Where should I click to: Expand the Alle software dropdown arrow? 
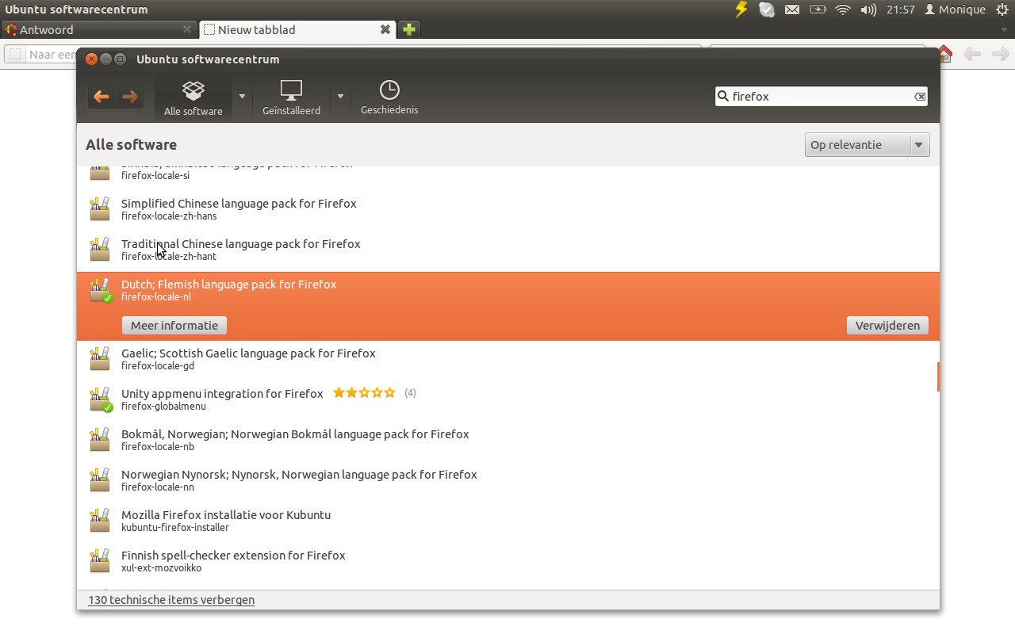coord(243,97)
